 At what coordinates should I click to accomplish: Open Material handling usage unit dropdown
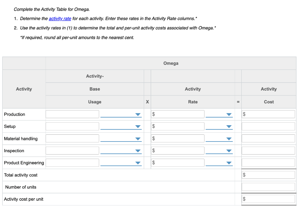click(121, 139)
